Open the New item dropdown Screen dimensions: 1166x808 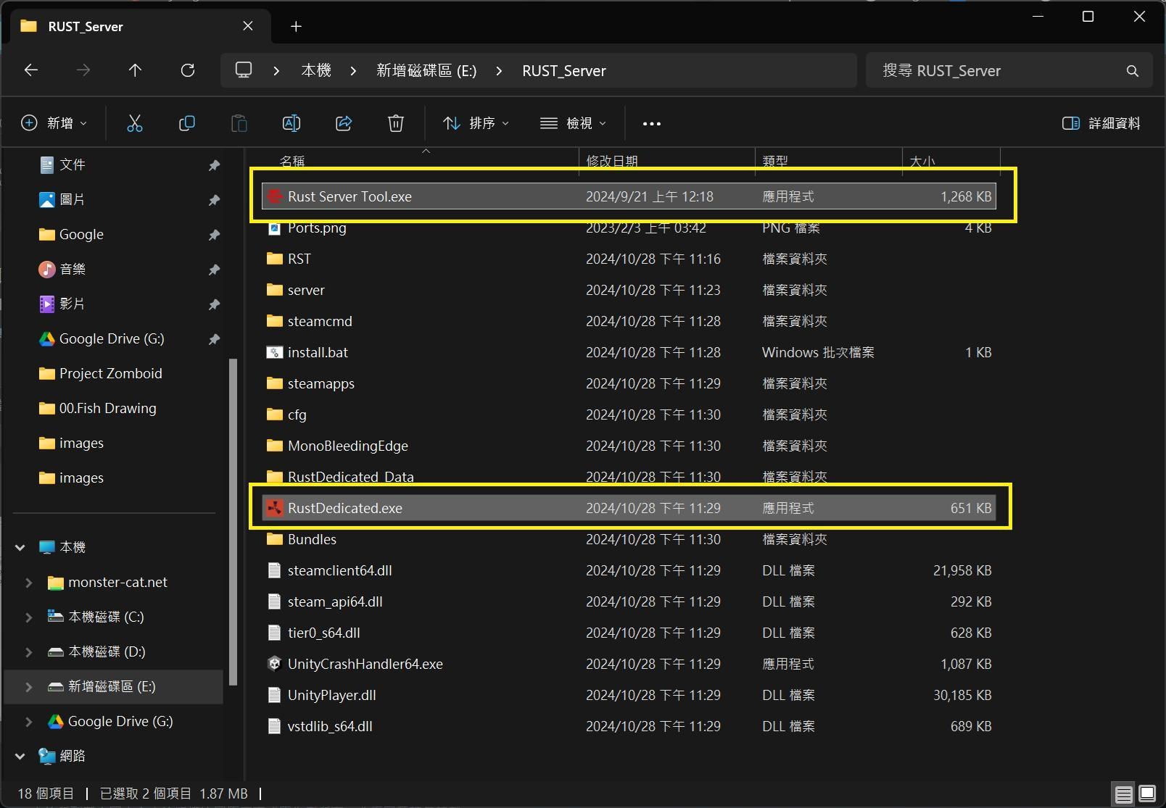click(54, 123)
